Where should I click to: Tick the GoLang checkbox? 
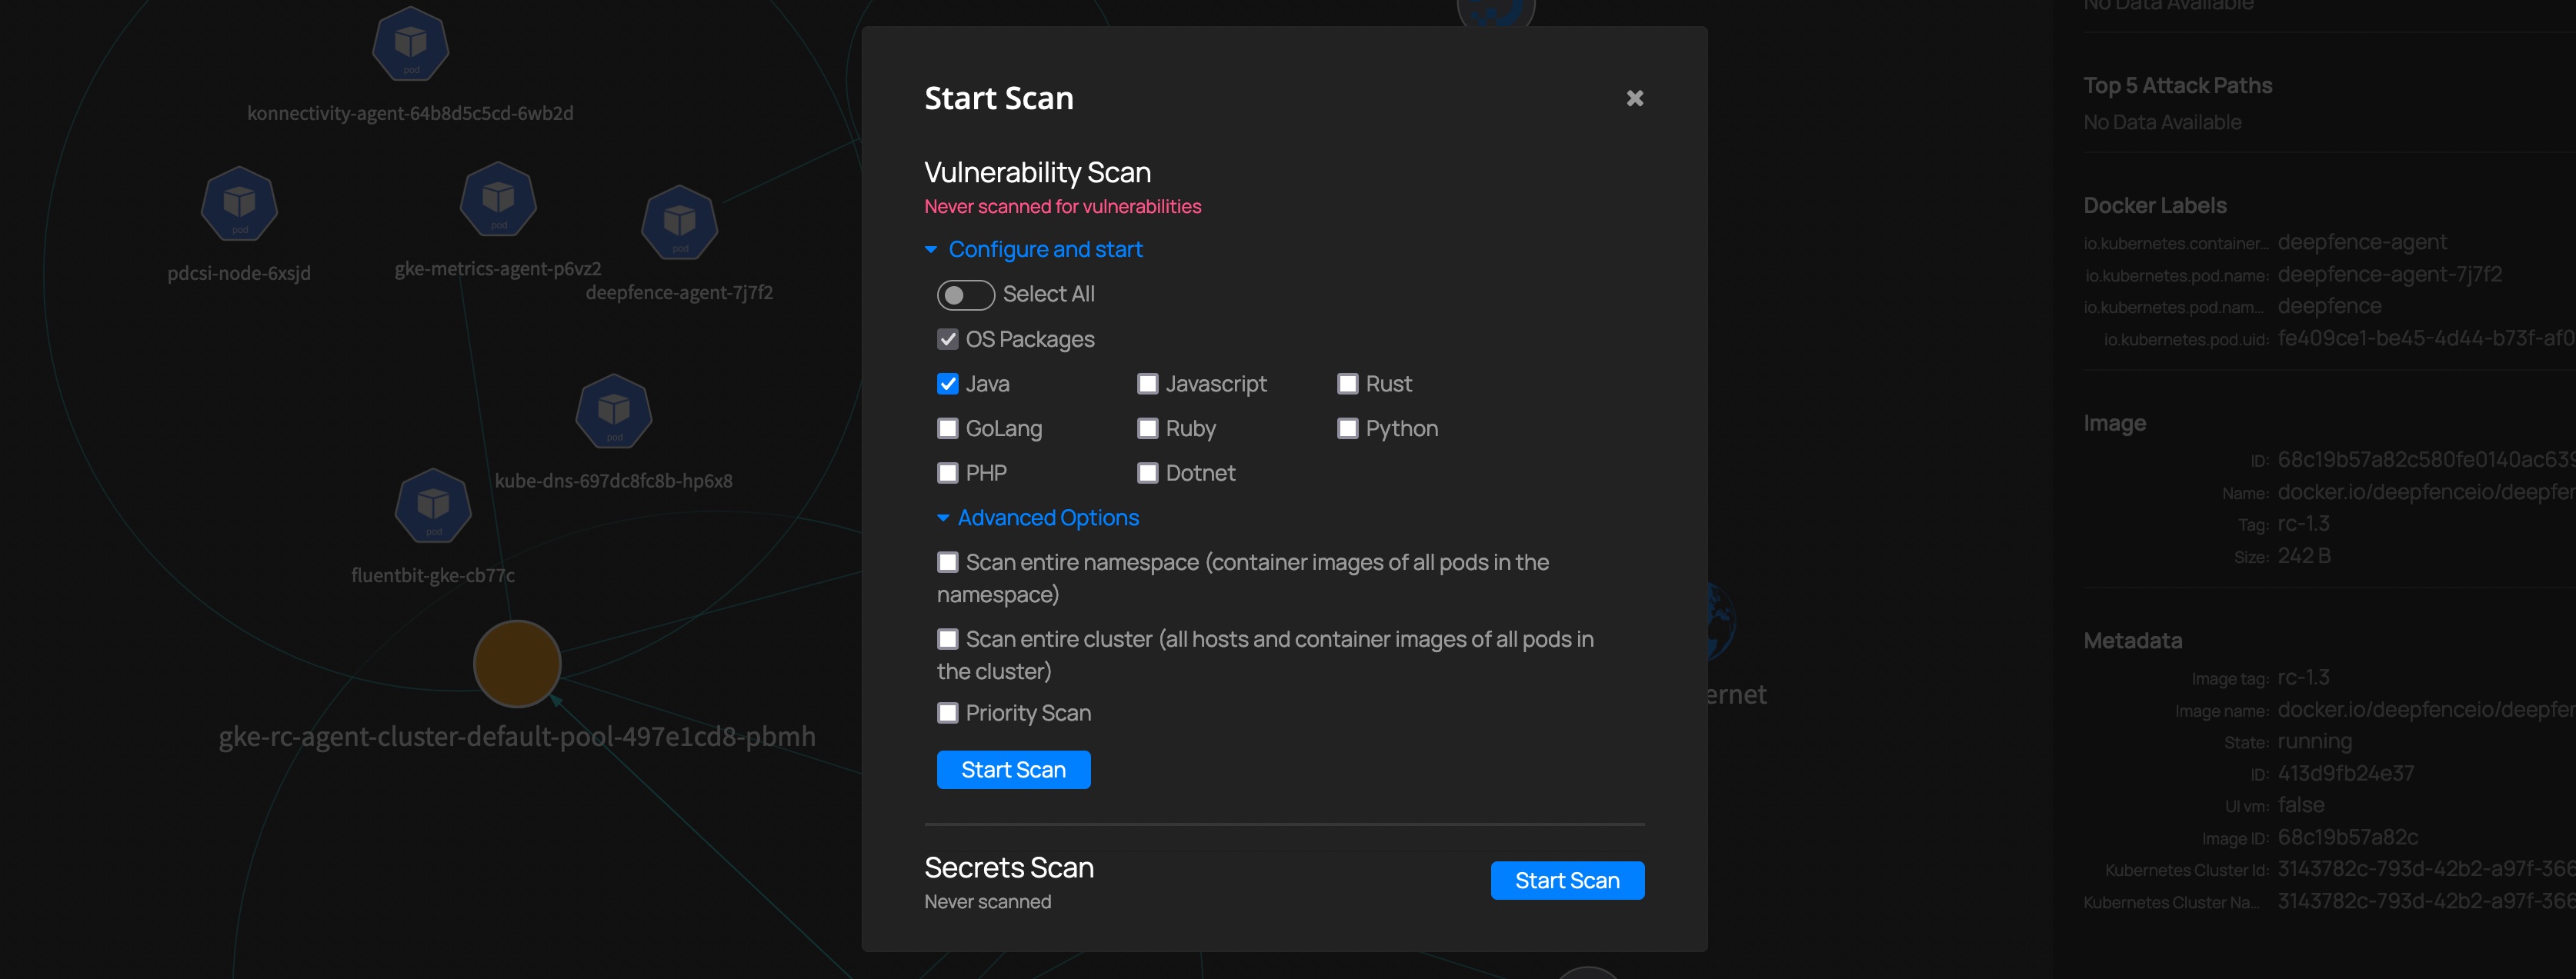(x=948, y=429)
